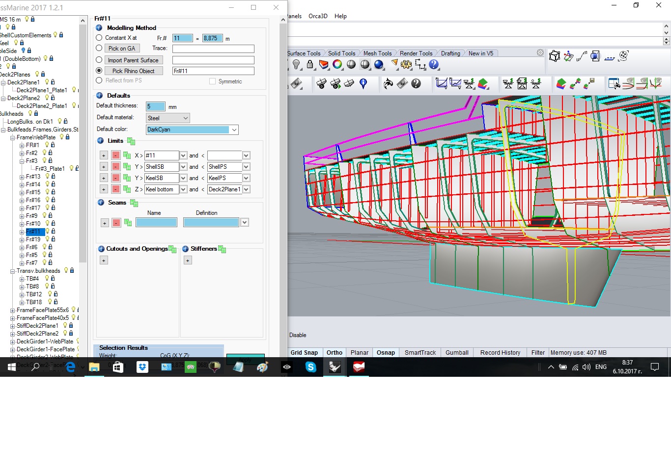Click the yellow gear options icon

pyautogui.click(x=406, y=65)
